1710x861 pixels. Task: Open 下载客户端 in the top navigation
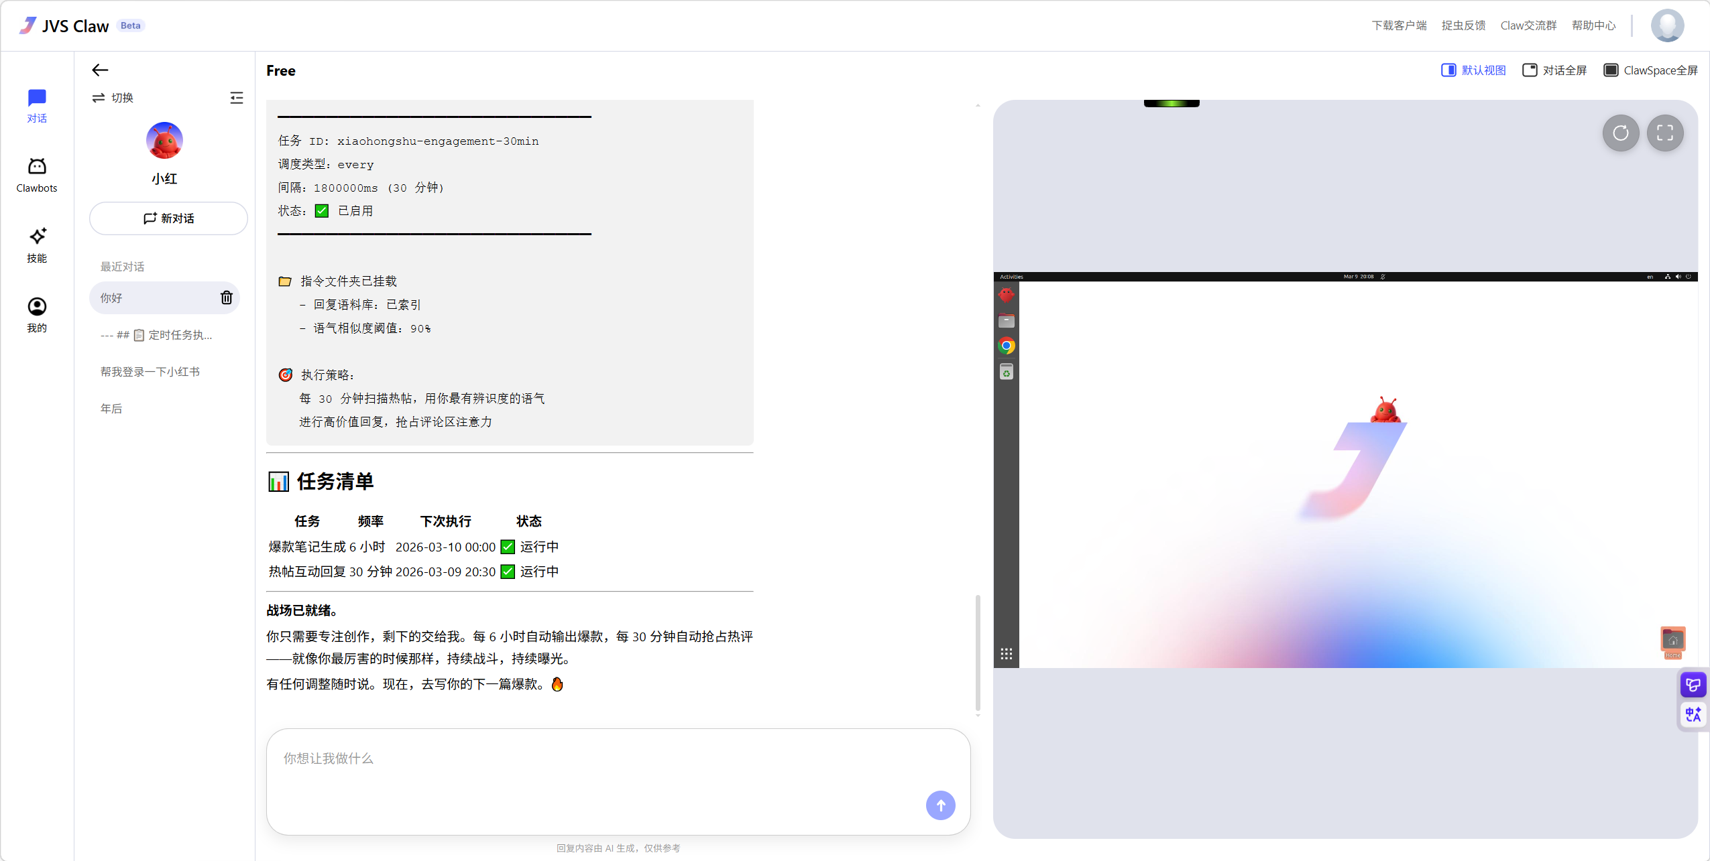click(x=1399, y=25)
